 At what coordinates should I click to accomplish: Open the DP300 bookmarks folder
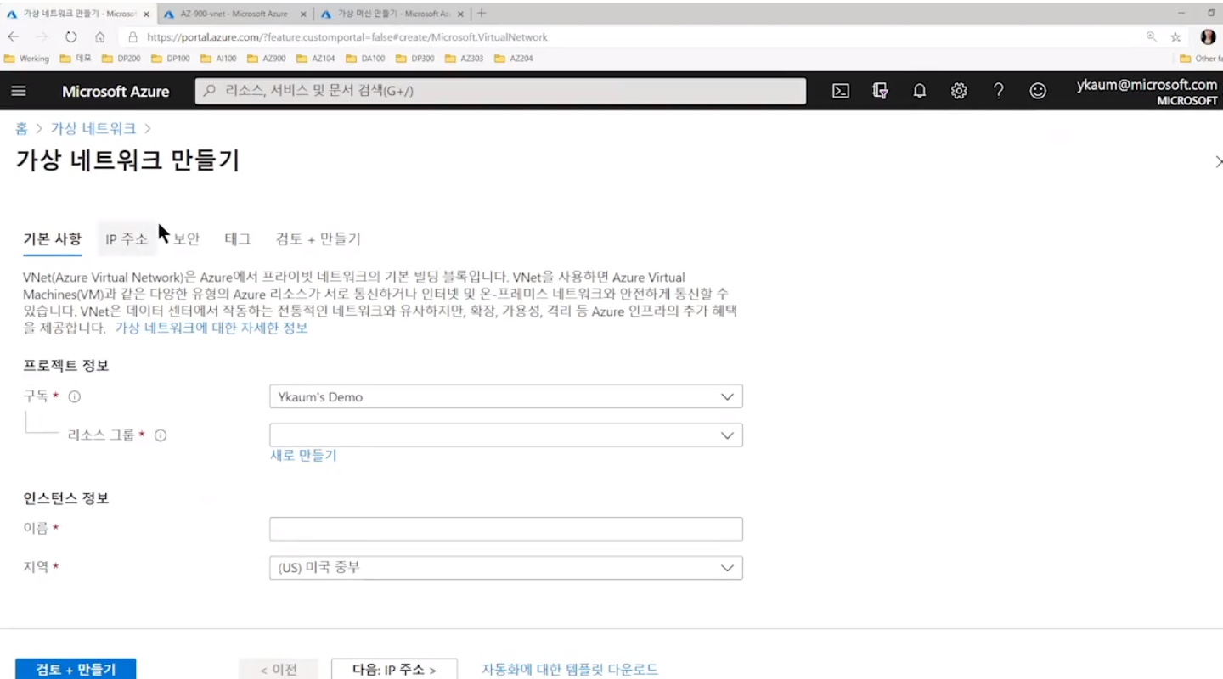coord(414,59)
